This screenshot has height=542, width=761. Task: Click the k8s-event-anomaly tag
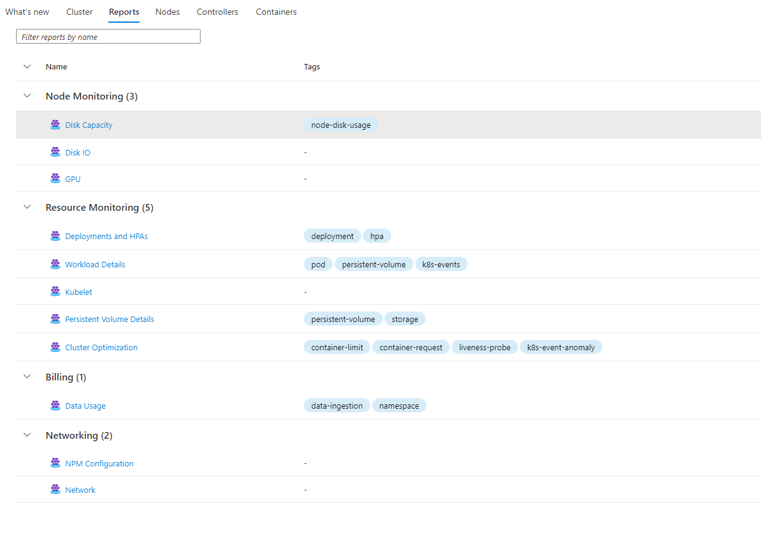pos(560,347)
